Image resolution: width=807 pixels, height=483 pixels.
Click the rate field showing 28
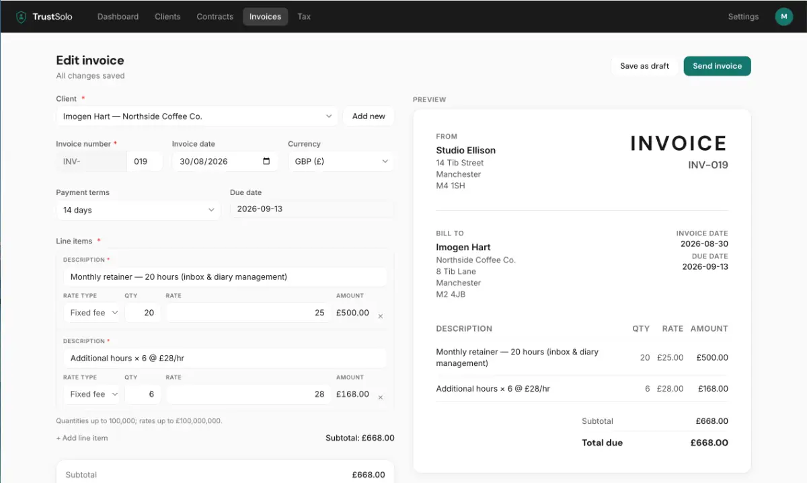[248, 394]
